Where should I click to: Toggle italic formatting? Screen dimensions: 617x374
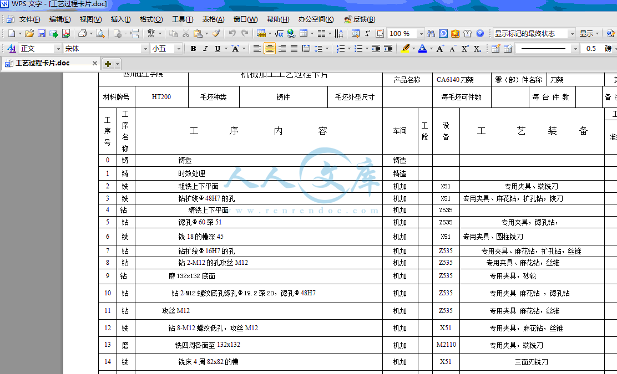(x=205, y=49)
